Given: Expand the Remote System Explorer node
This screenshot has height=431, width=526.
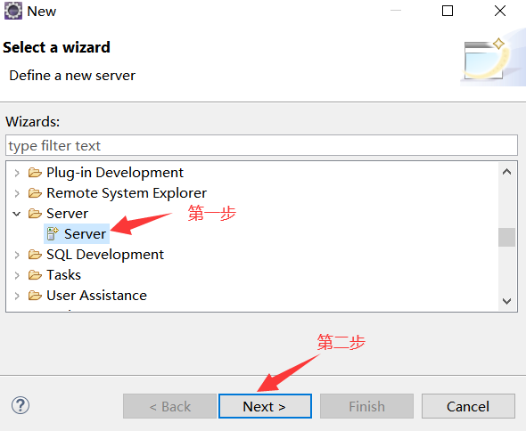Looking at the screenshot, I should click(x=17, y=193).
